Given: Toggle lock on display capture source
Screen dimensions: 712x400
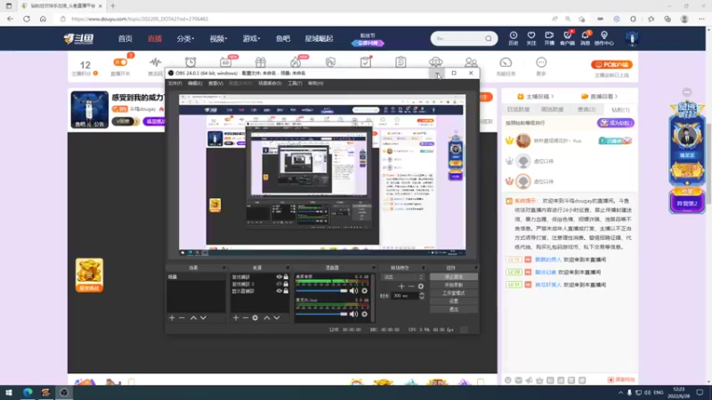Looking at the screenshot, I should coord(286,292).
